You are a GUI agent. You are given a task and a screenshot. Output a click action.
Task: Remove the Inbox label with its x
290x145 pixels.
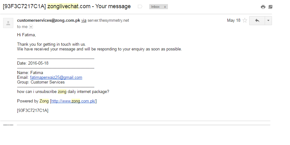pos(165,7)
